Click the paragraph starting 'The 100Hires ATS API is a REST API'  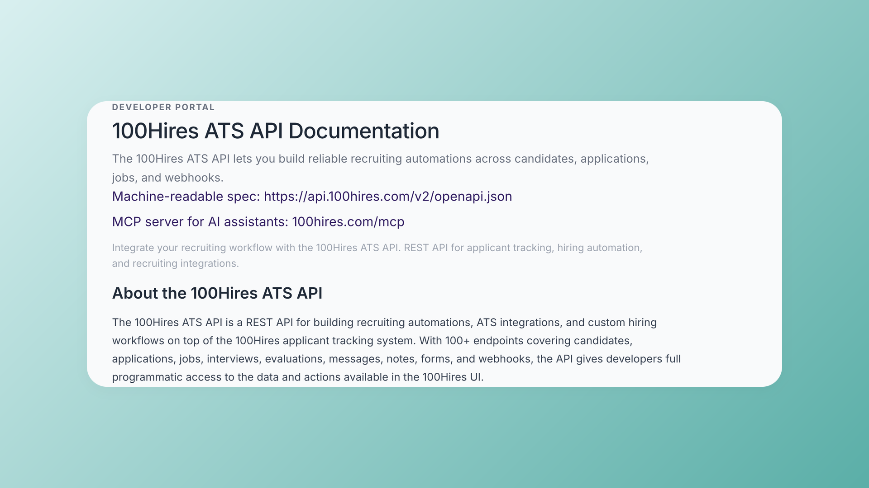pyautogui.click(x=396, y=350)
